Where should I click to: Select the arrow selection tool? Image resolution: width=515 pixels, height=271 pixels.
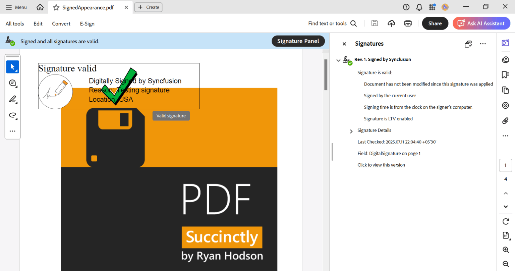pos(12,67)
